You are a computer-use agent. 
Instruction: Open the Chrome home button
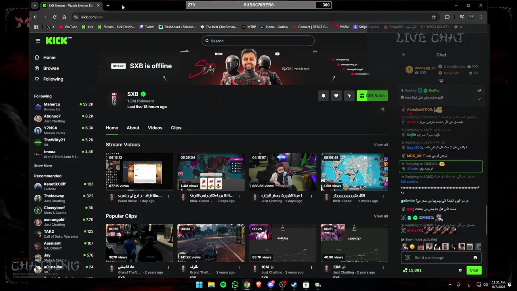(x=64, y=17)
